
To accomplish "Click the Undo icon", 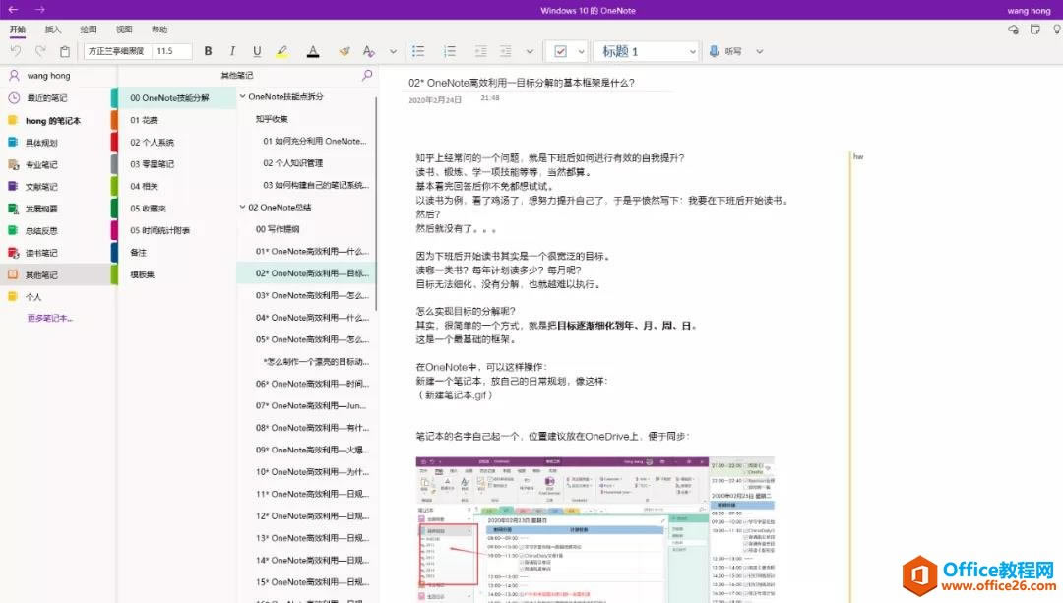I will pos(16,50).
